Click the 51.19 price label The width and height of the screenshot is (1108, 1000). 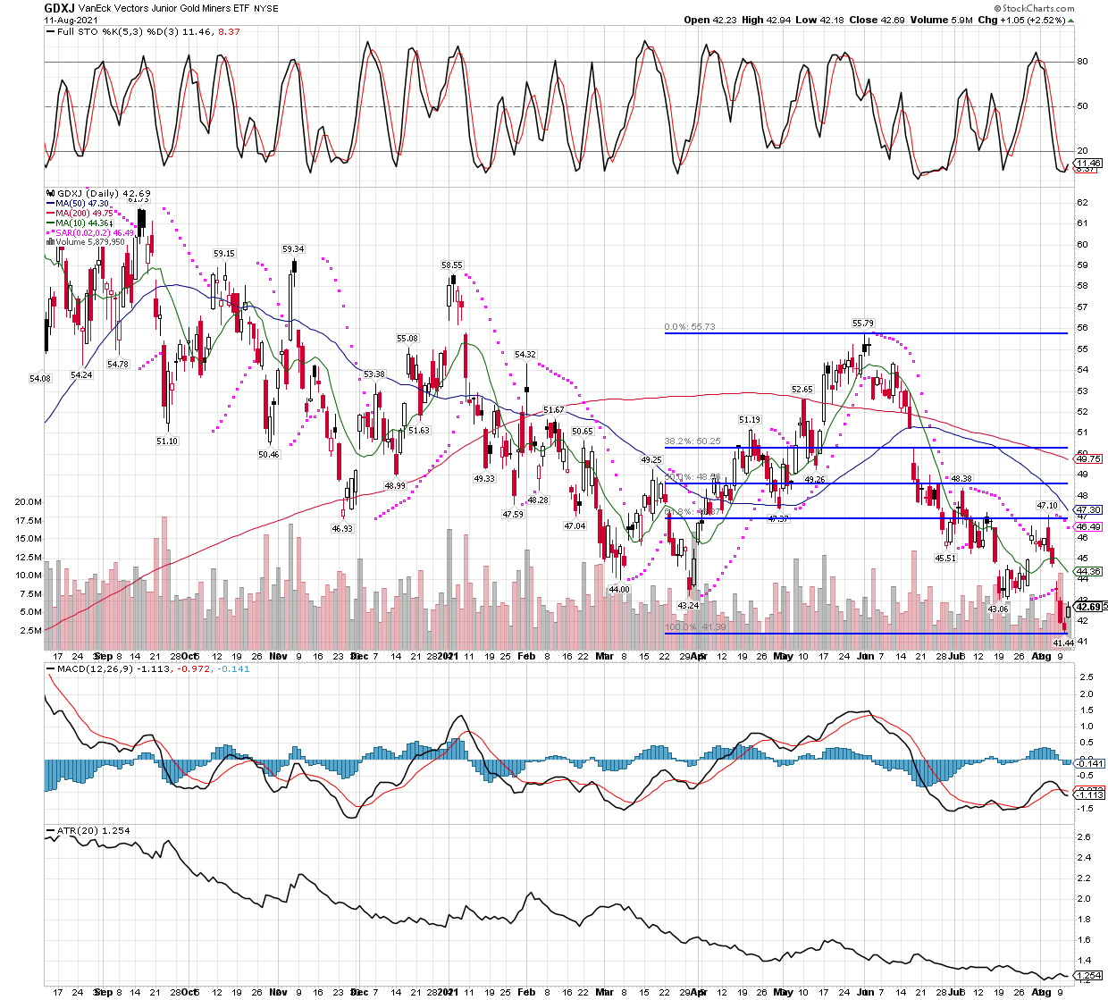(x=750, y=420)
